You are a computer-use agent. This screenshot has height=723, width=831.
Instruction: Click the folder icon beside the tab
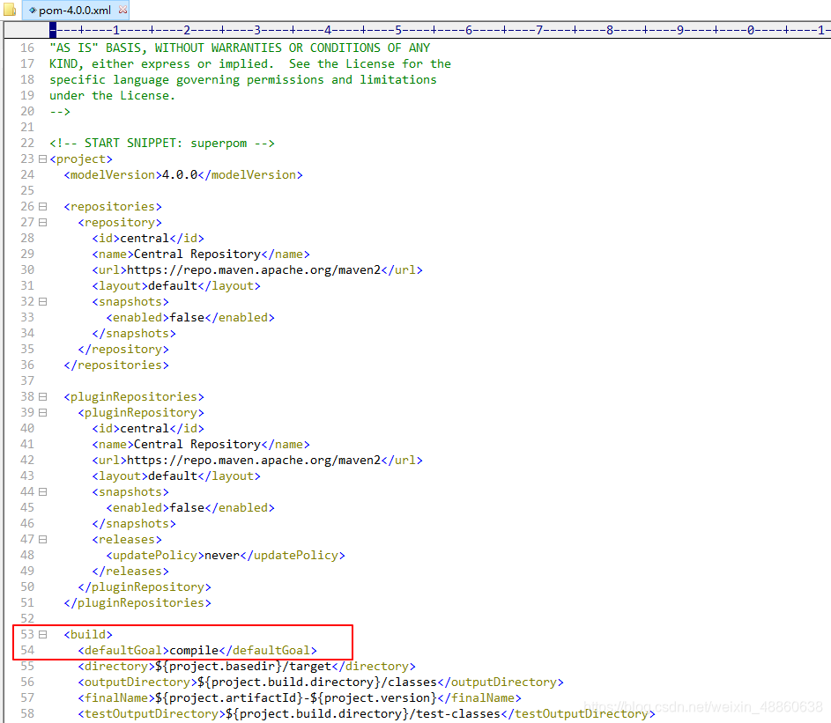click(x=10, y=10)
